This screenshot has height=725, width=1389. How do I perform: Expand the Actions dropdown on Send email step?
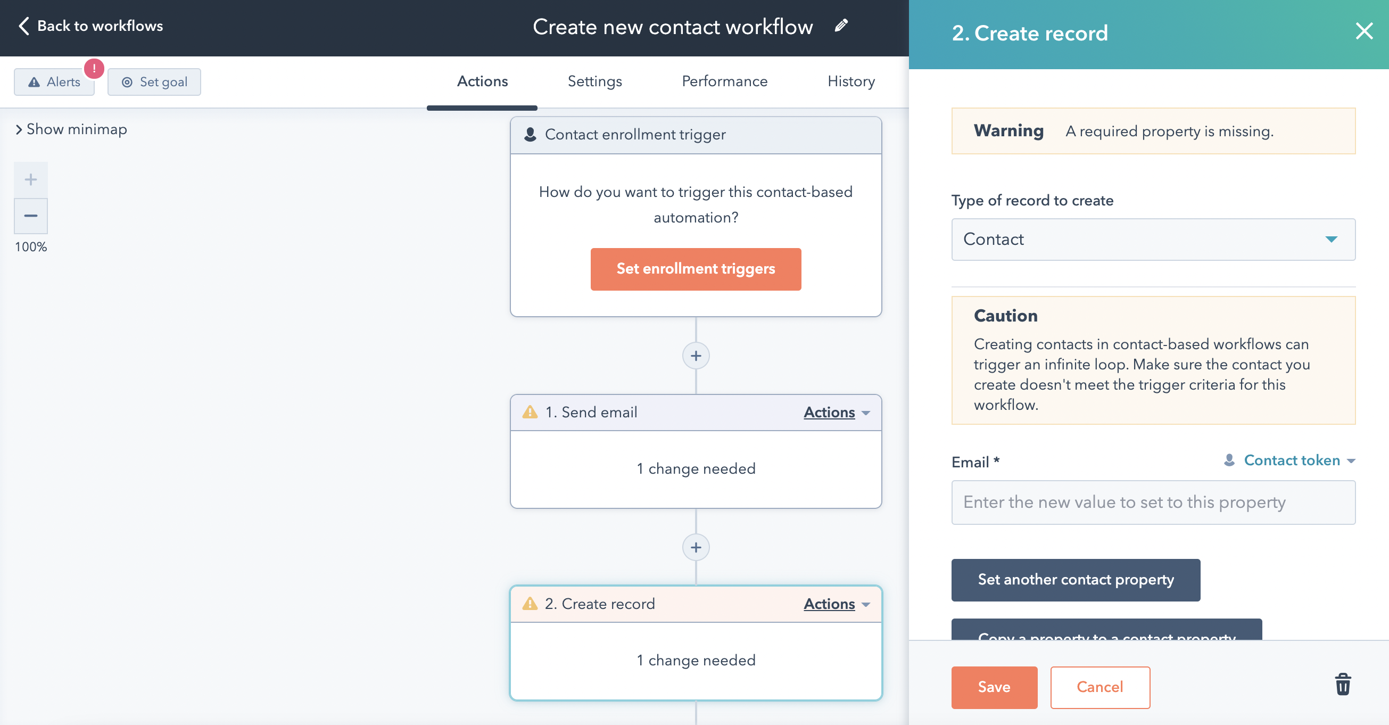[x=835, y=413]
